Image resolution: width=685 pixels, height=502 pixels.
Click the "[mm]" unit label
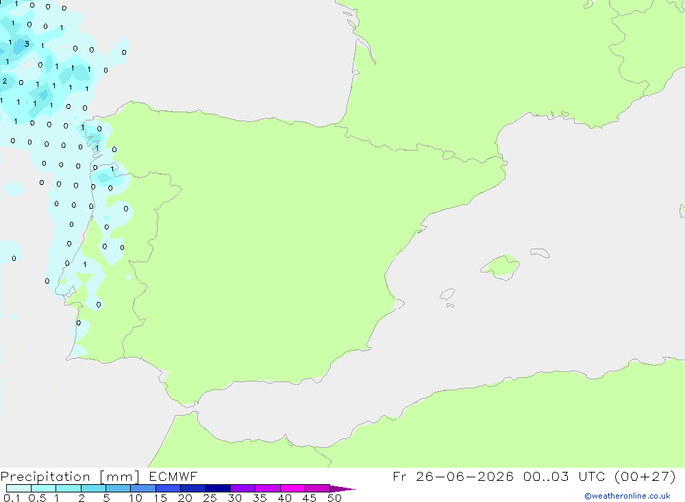point(119,477)
